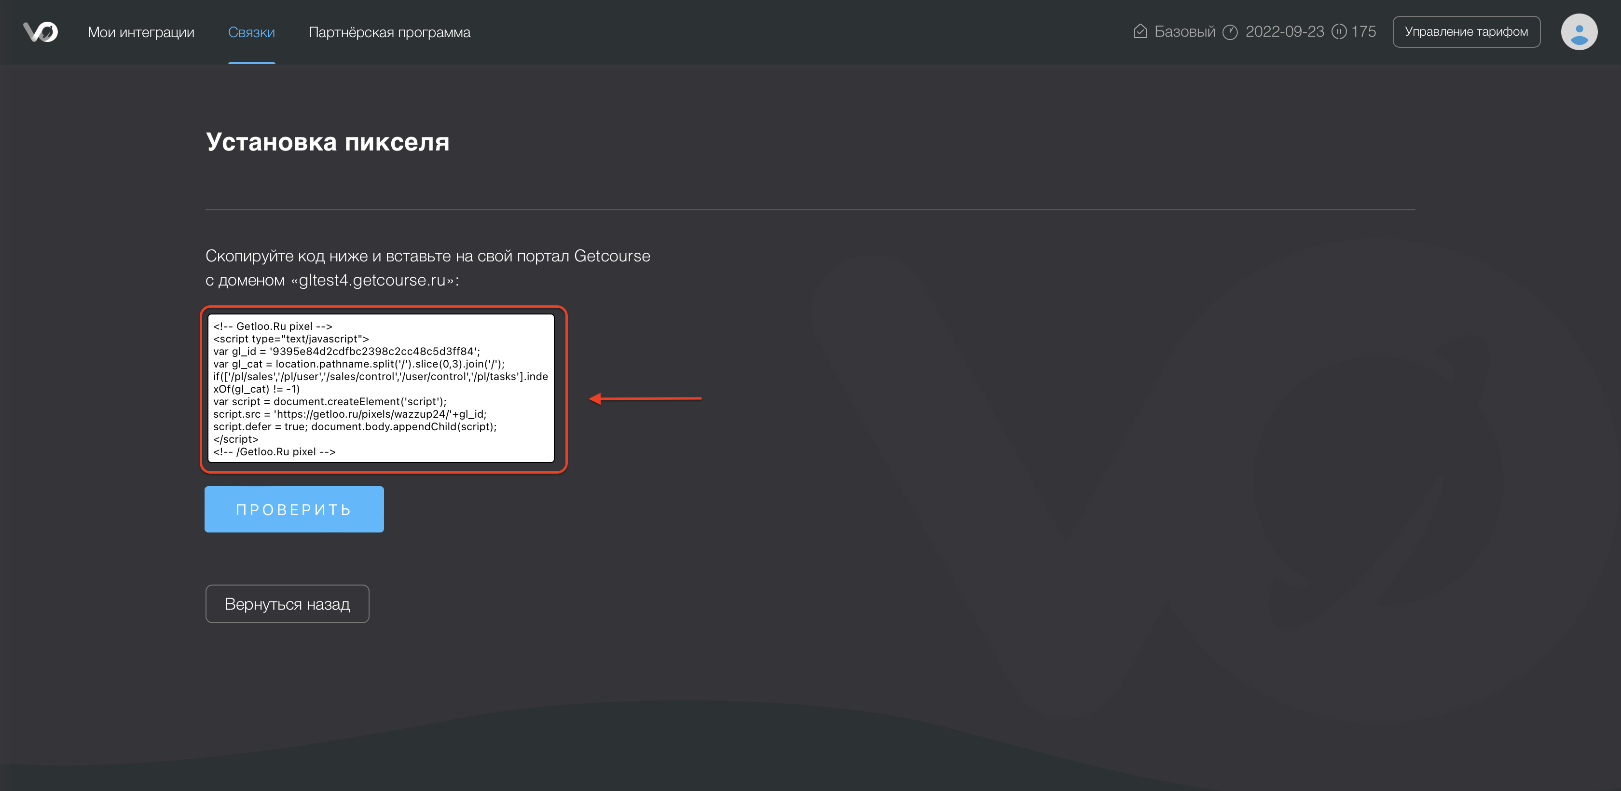Screen dimensions: 1621x791
Task: Open Партнёрская программа page
Action: 389,32
